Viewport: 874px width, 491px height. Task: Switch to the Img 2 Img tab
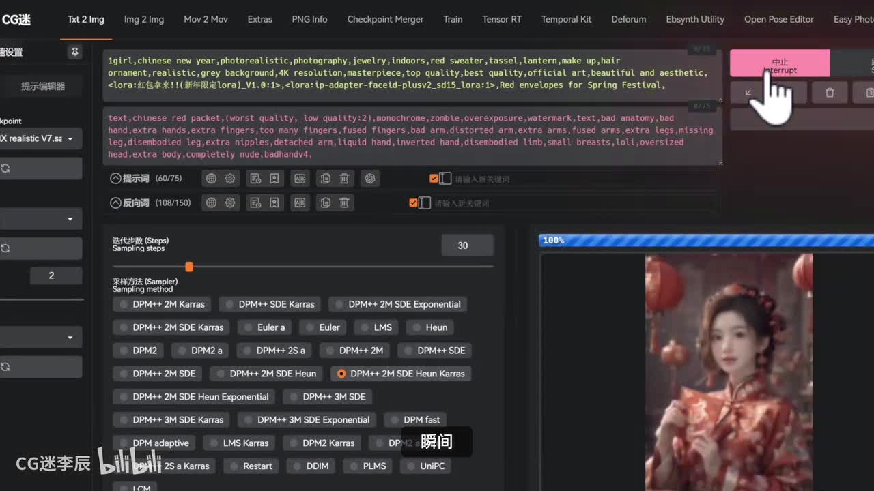pos(143,19)
